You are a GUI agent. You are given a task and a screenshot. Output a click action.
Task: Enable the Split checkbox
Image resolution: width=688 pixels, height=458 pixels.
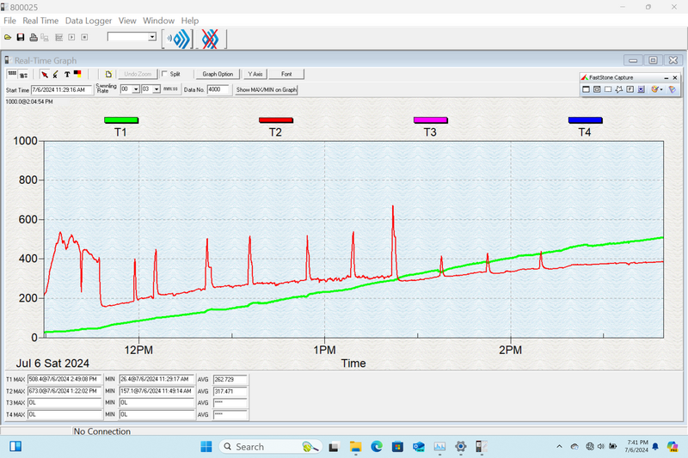point(165,75)
